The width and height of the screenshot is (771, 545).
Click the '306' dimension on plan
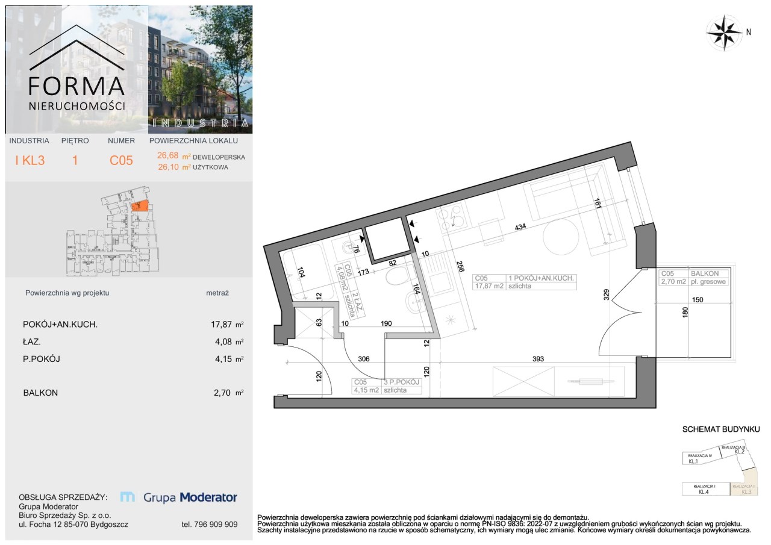363,358
